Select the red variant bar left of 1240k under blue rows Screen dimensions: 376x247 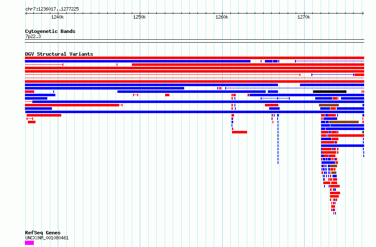[44, 115]
